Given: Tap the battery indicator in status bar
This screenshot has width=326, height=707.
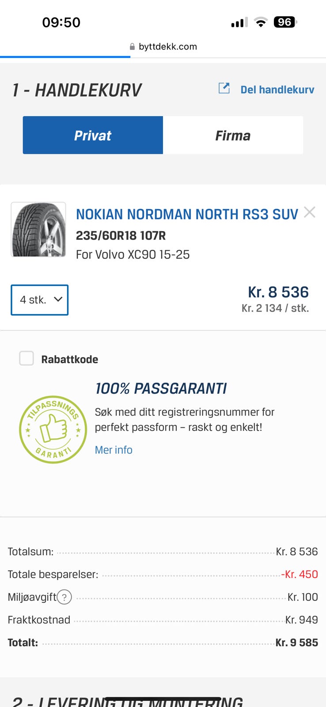Looking at the screenshot, I should [x=285, y=22].
